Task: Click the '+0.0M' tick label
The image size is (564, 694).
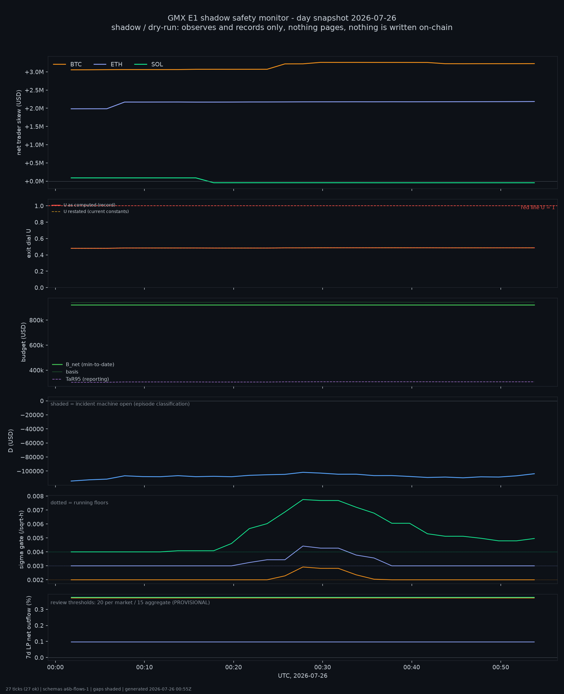Action: [34, 181]
